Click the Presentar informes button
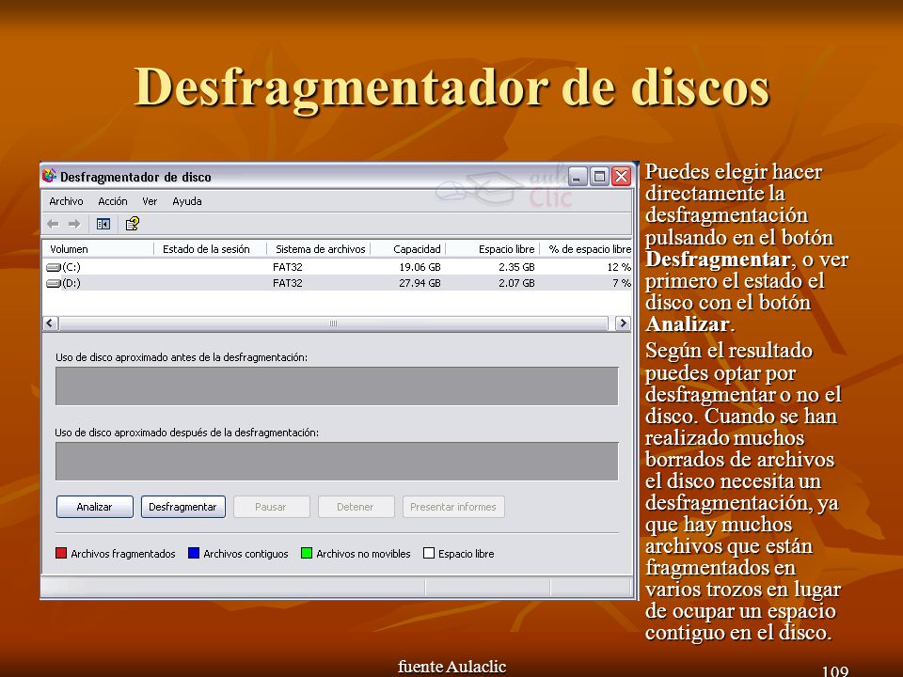Screen dimensions: 903x677 (x=453, y=507)
